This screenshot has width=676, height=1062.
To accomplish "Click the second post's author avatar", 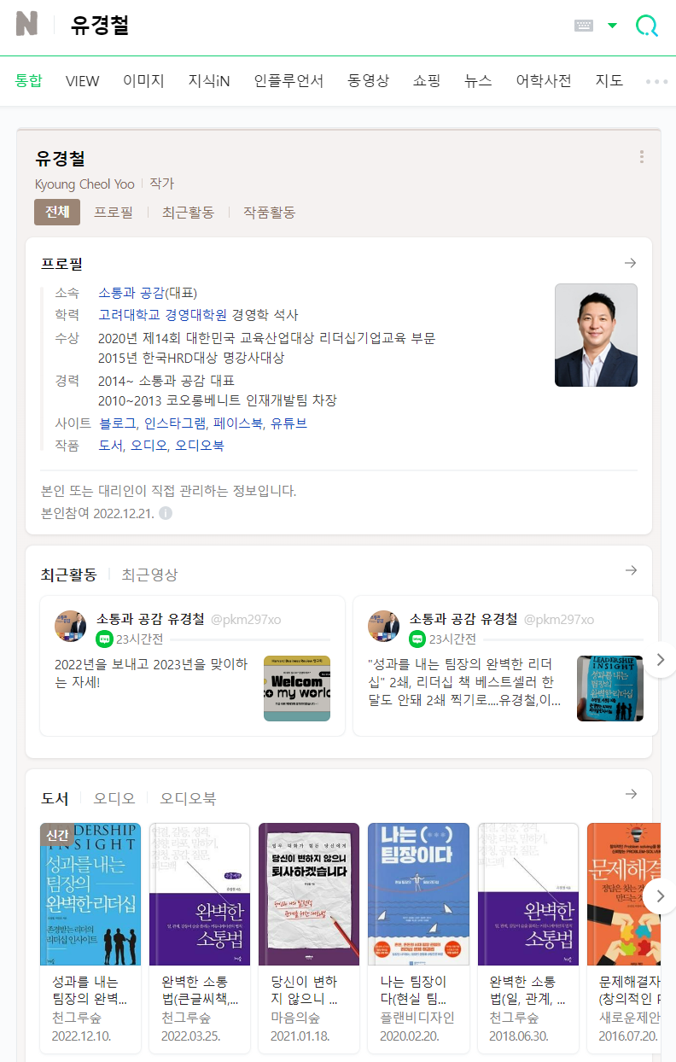I will point(384,626).
